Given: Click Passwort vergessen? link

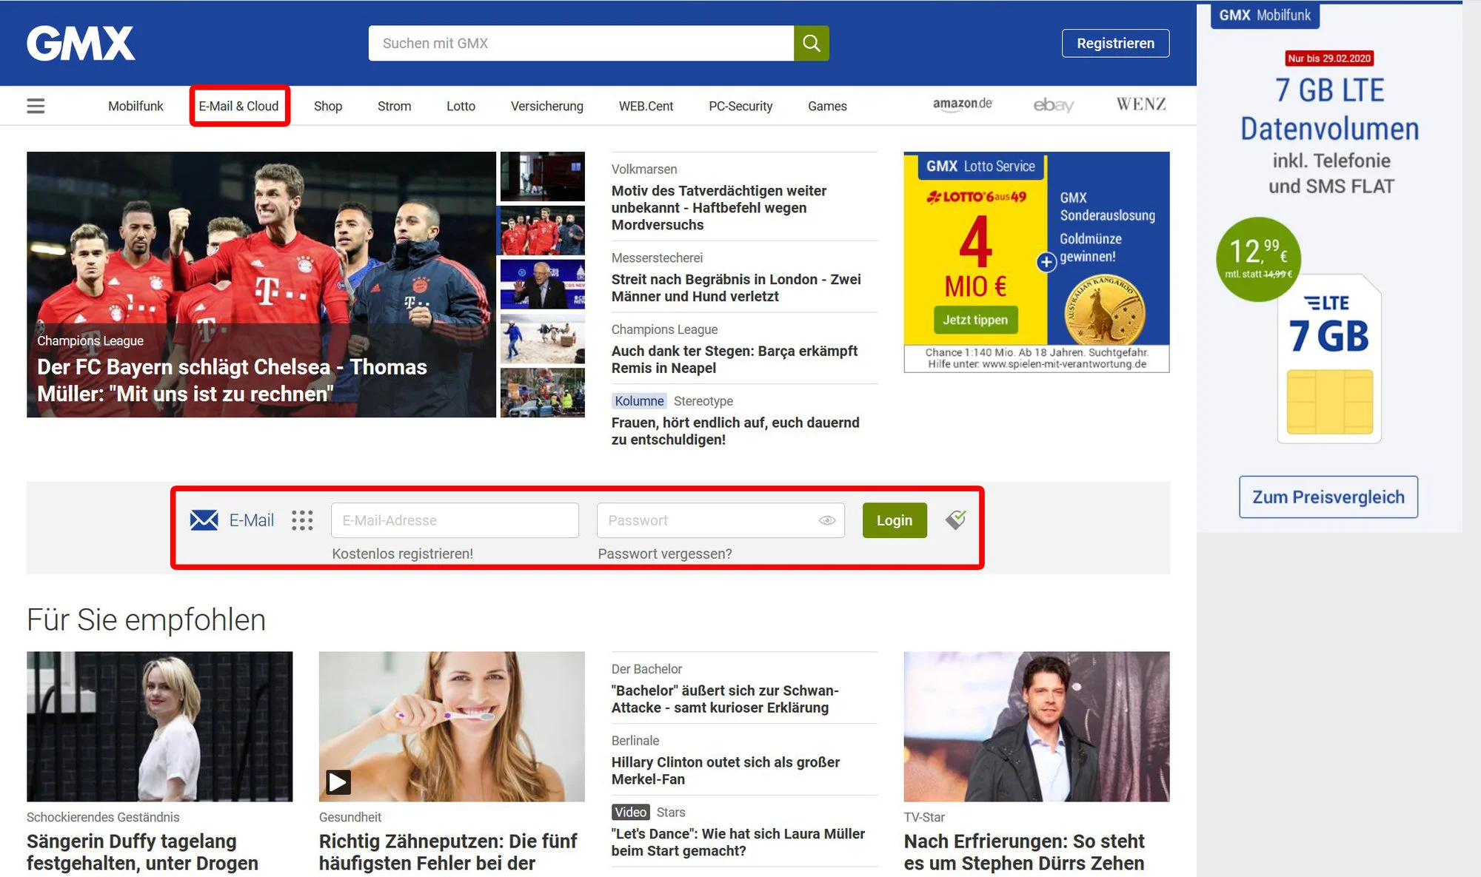Looking at the screenshot, I should tap(664, 554).
